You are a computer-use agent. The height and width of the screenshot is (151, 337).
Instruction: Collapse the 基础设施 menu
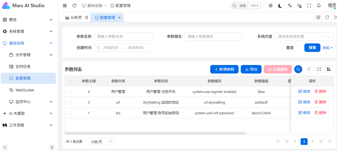(28, 43)
